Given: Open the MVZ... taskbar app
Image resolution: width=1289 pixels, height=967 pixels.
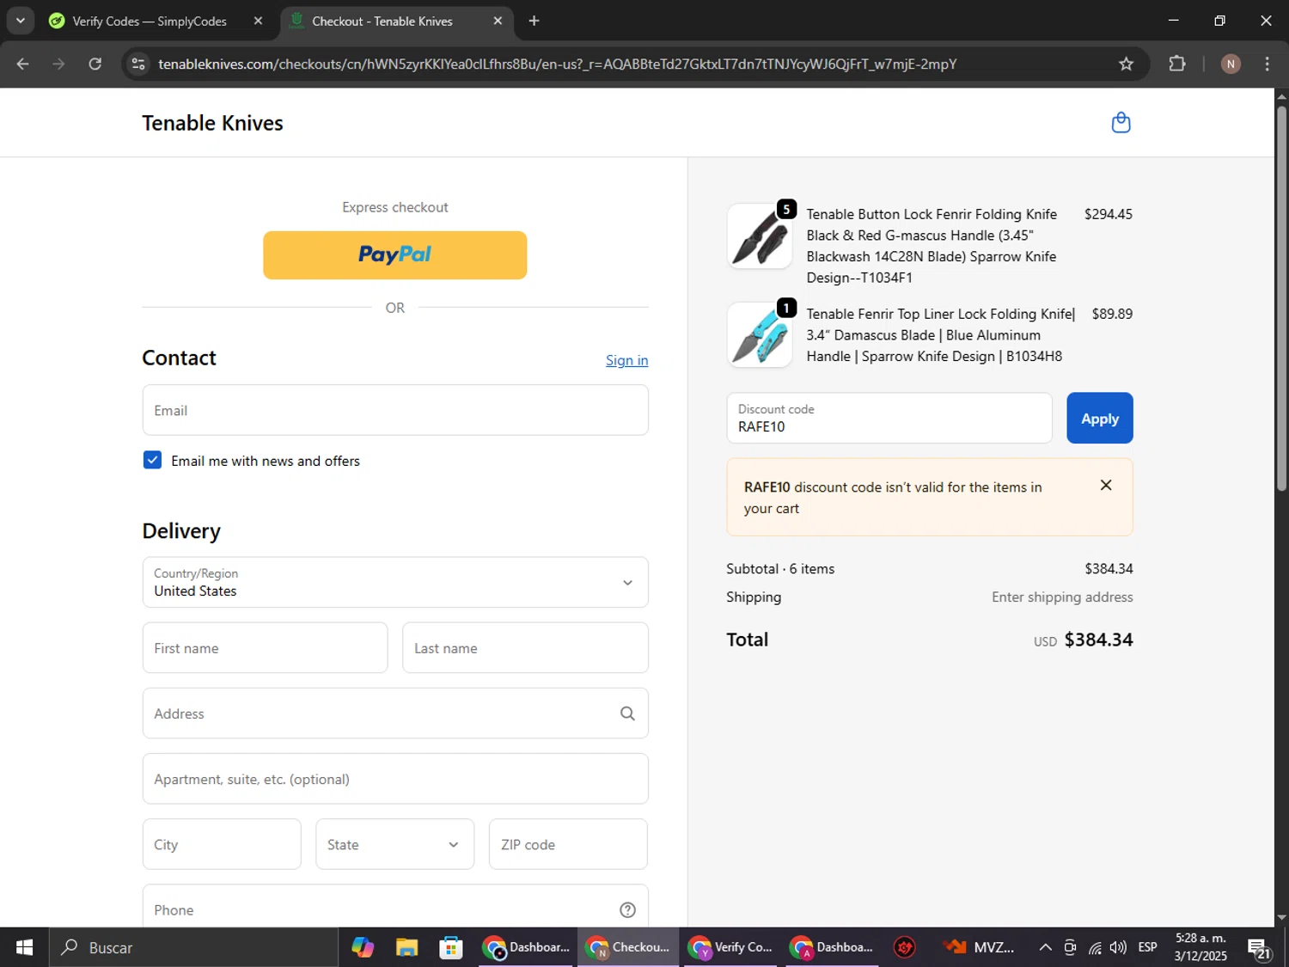Looking at the screenshot, I should coord(979,947).
